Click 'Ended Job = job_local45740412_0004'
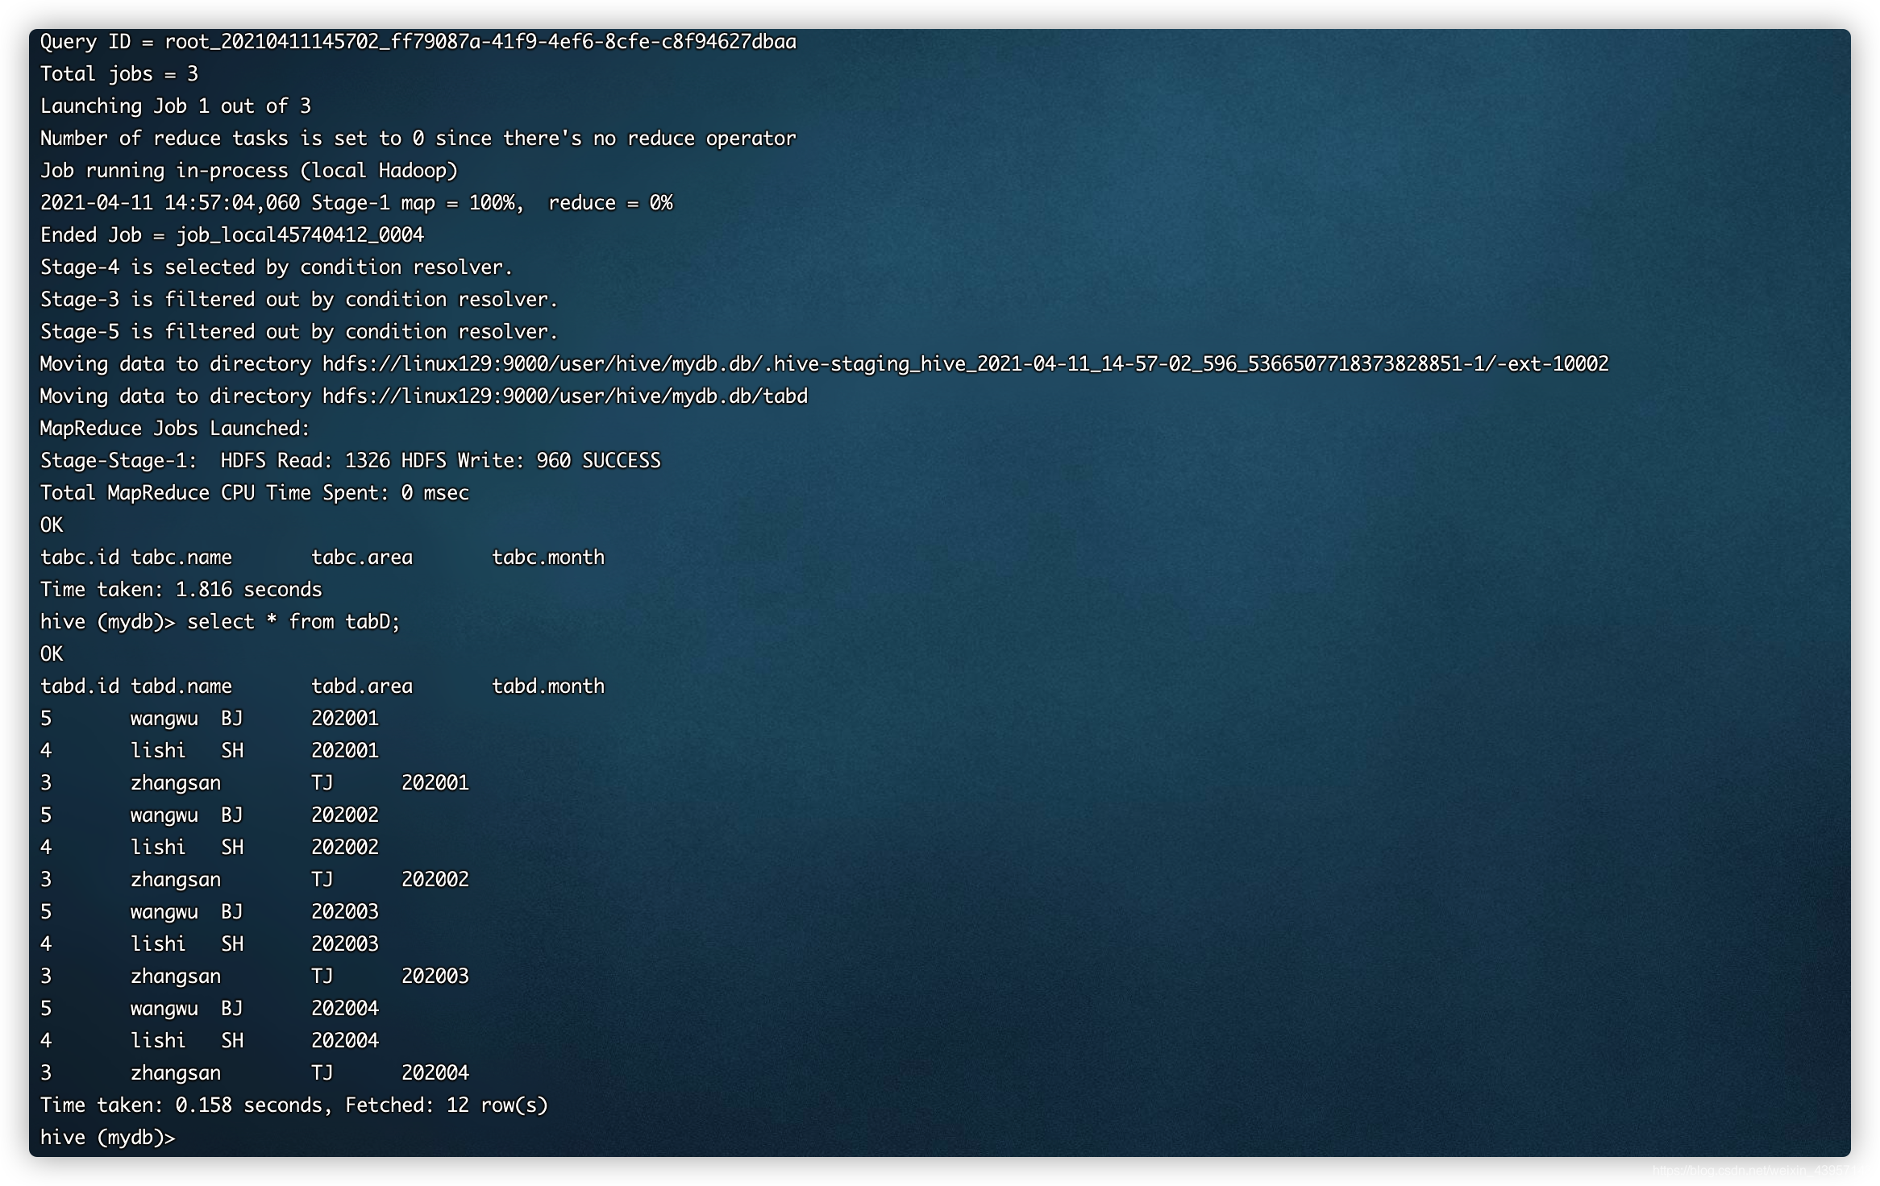 [232, 235]
